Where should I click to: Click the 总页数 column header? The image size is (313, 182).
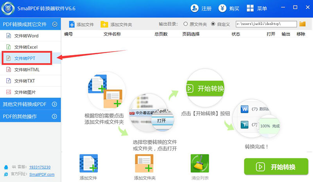click(x=161, y=34)
